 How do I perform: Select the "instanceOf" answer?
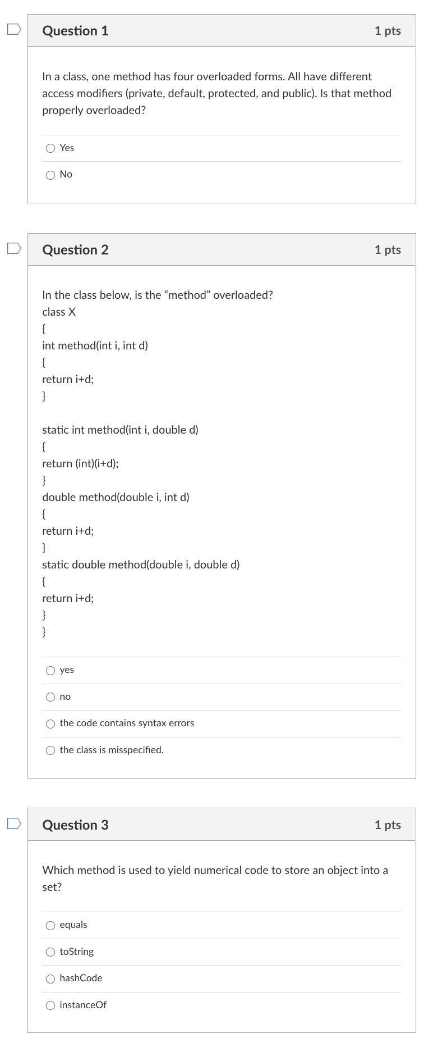point(50,1005)
